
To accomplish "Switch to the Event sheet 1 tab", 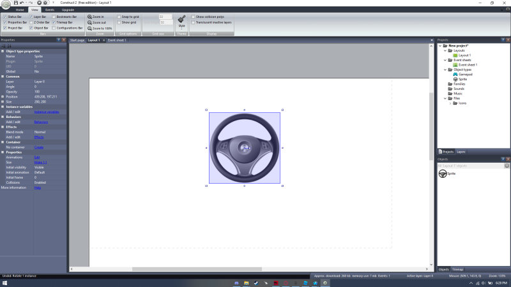I will pyautogui.click(x=117, y=40).
